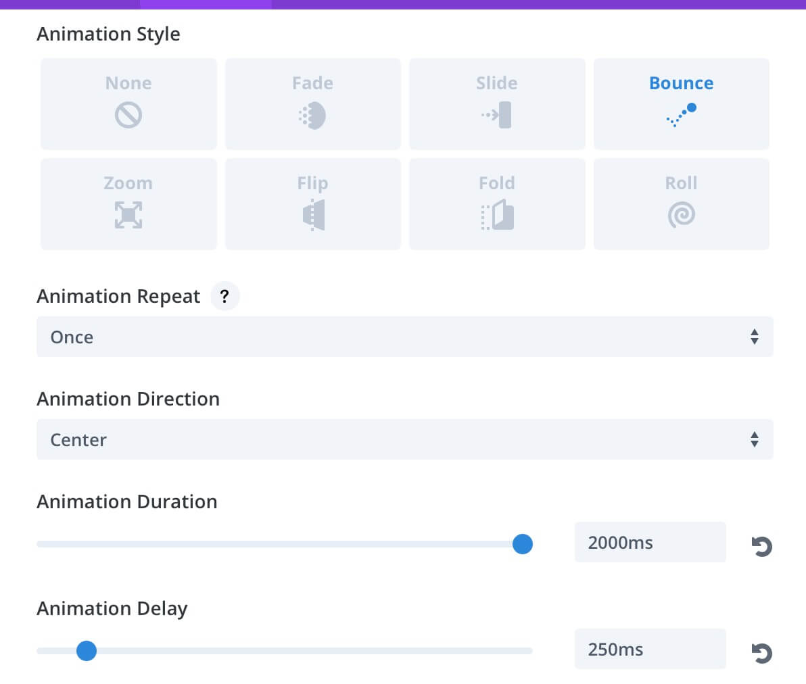This screenshot has width=806, height=684.
Task: Select the None animation style
Action: pos(128,104)
